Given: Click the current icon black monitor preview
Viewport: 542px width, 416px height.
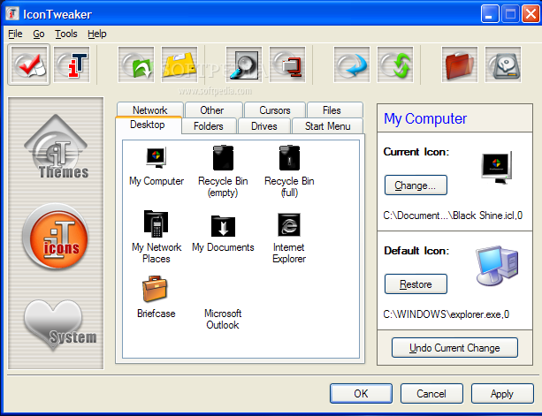Looking at the screenshot, I should tap(497, 167).
